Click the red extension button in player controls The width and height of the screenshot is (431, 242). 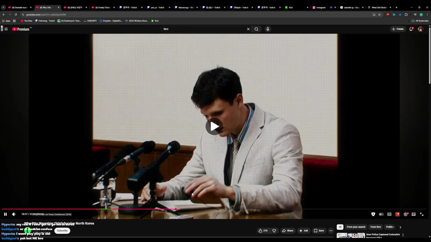tap(397, 214)
